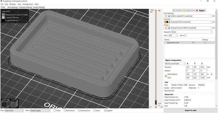218x113 pixels.
Task: Switch to the Plater tab
Action: 3,7
